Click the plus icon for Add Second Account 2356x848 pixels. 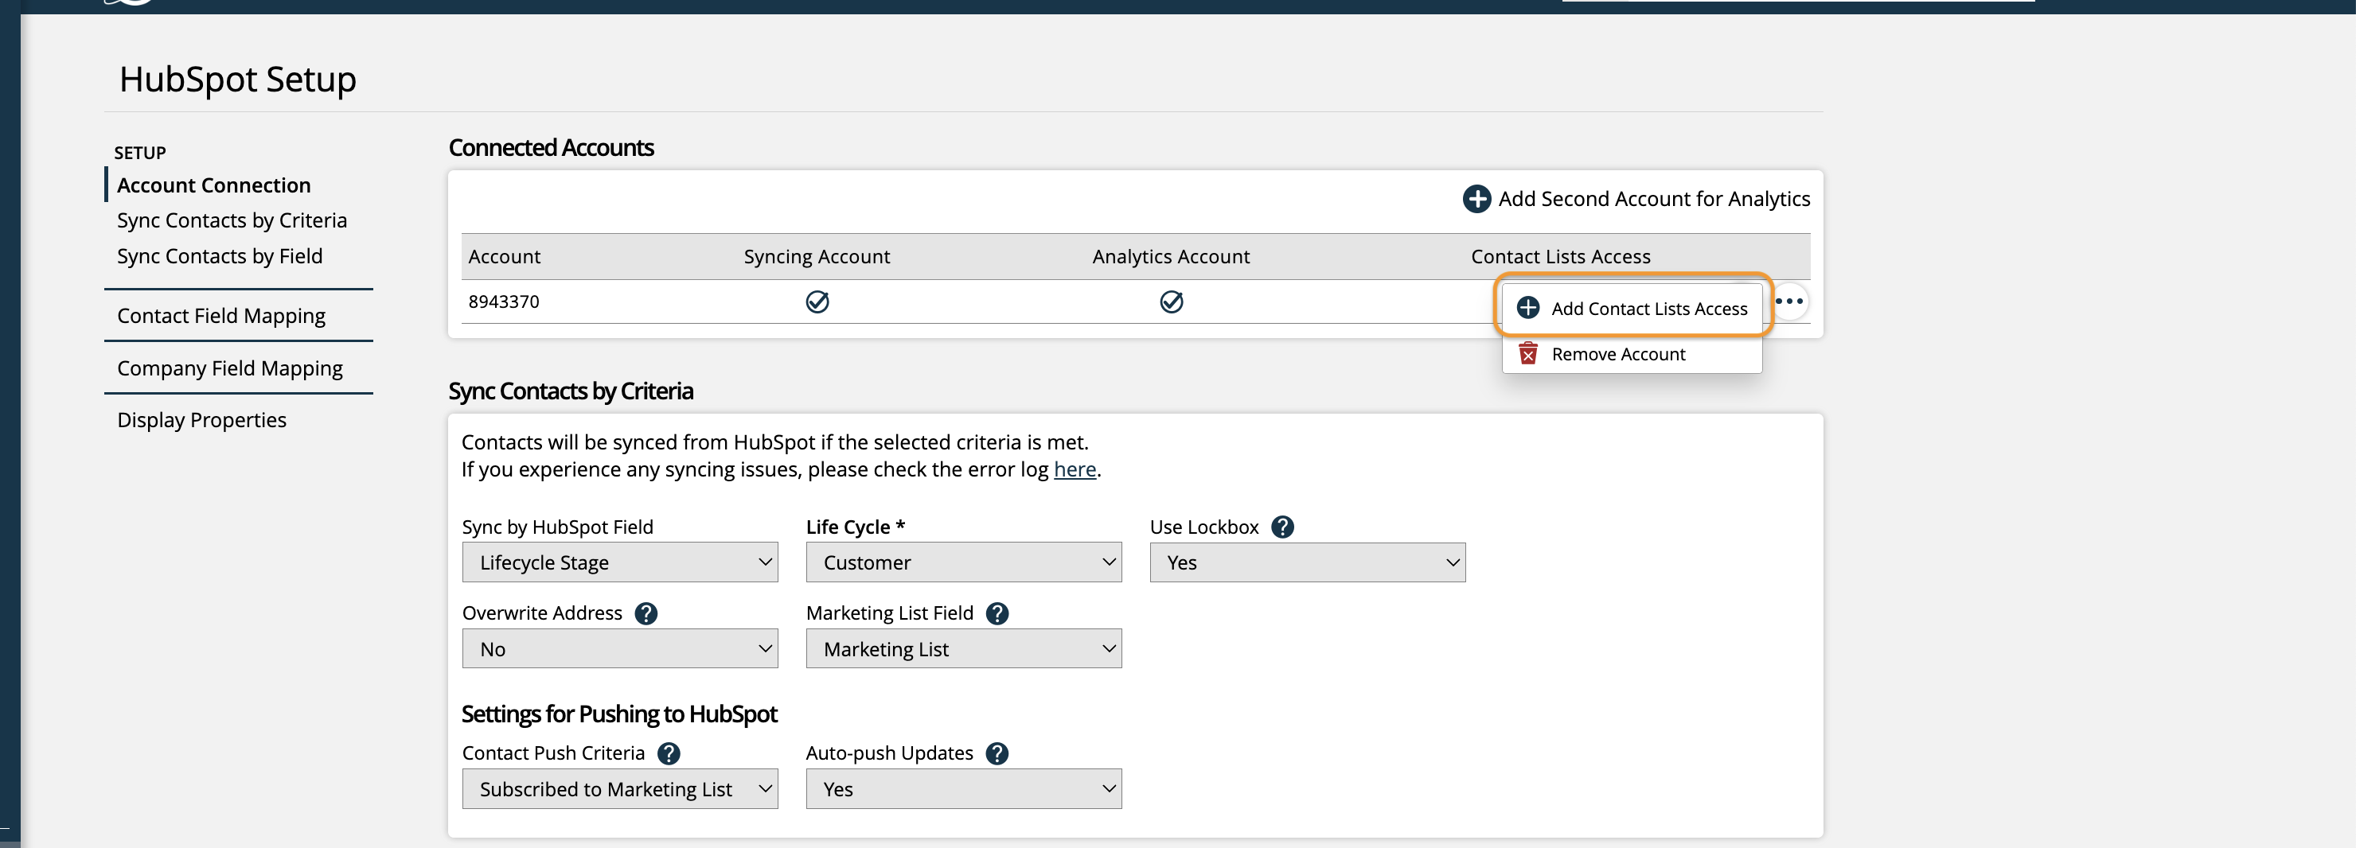1476,198
